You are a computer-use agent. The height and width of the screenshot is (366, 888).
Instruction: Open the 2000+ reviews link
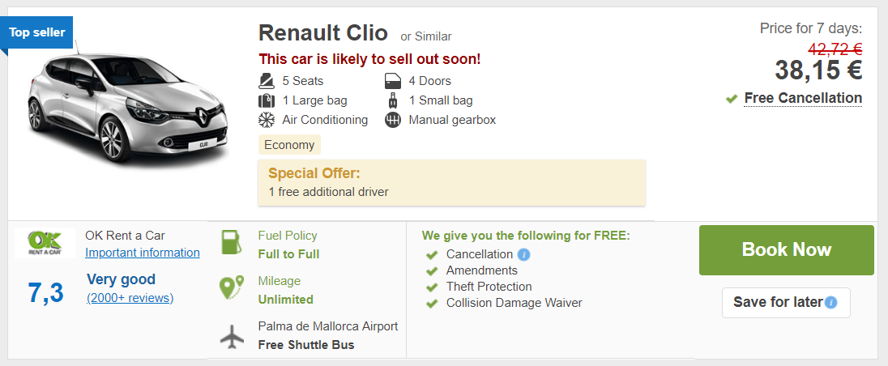coord(130,298)
